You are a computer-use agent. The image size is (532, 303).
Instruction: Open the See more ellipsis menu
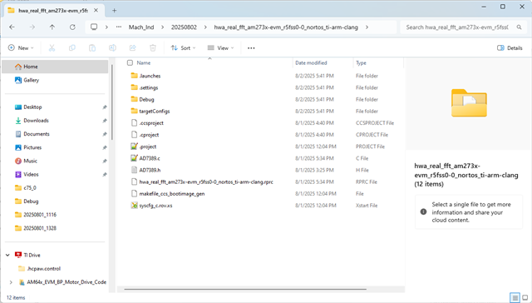(251, 48)
